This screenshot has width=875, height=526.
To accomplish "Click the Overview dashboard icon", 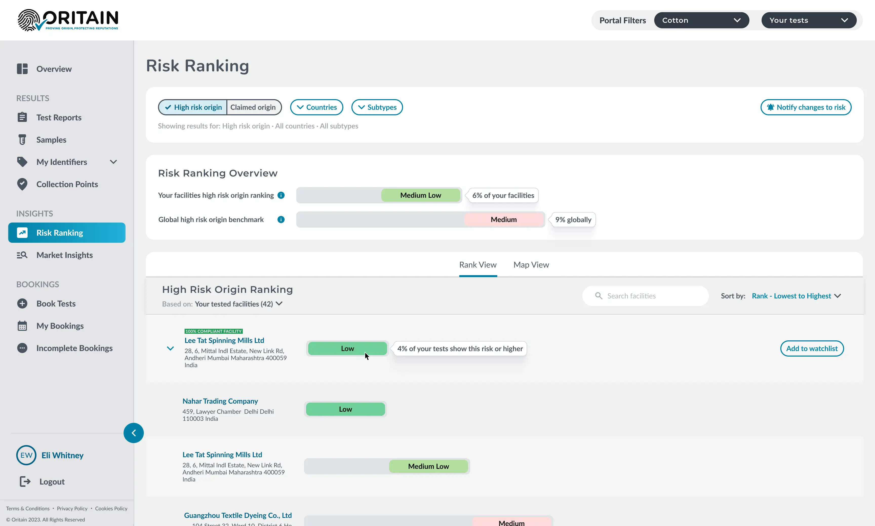I will [22, 69].
